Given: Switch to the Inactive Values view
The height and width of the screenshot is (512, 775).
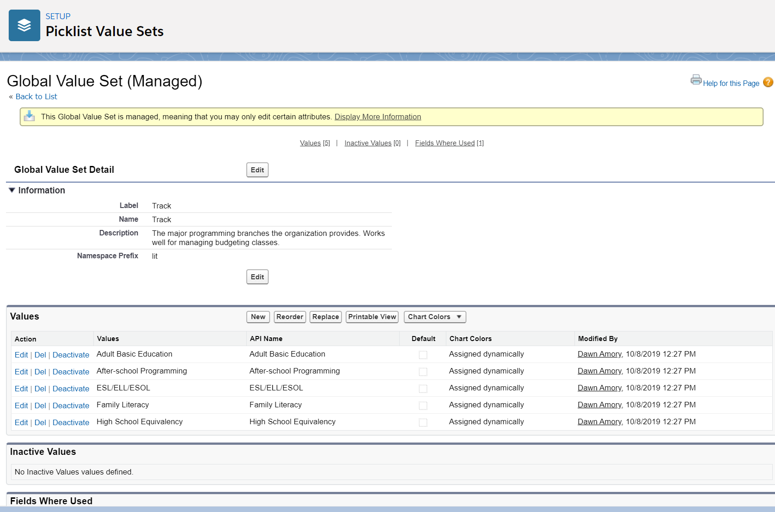Looking at the screenshot, I should click(368, 143).
